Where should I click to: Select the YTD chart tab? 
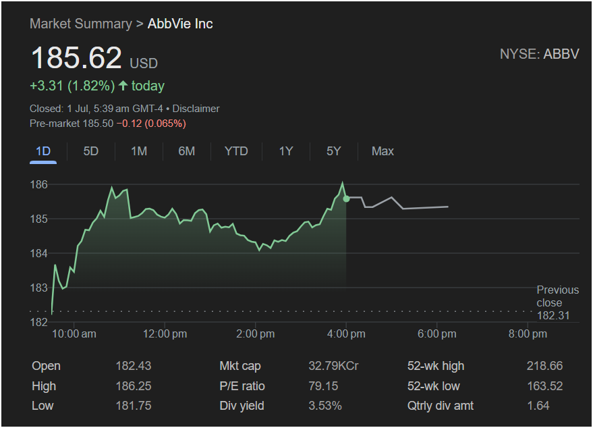pos(236,151)
